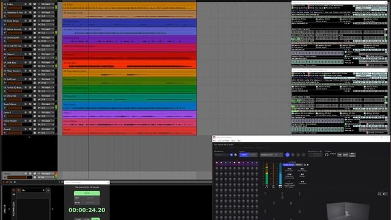Select the highlighted blue source button in the renderer

[244, 155]
